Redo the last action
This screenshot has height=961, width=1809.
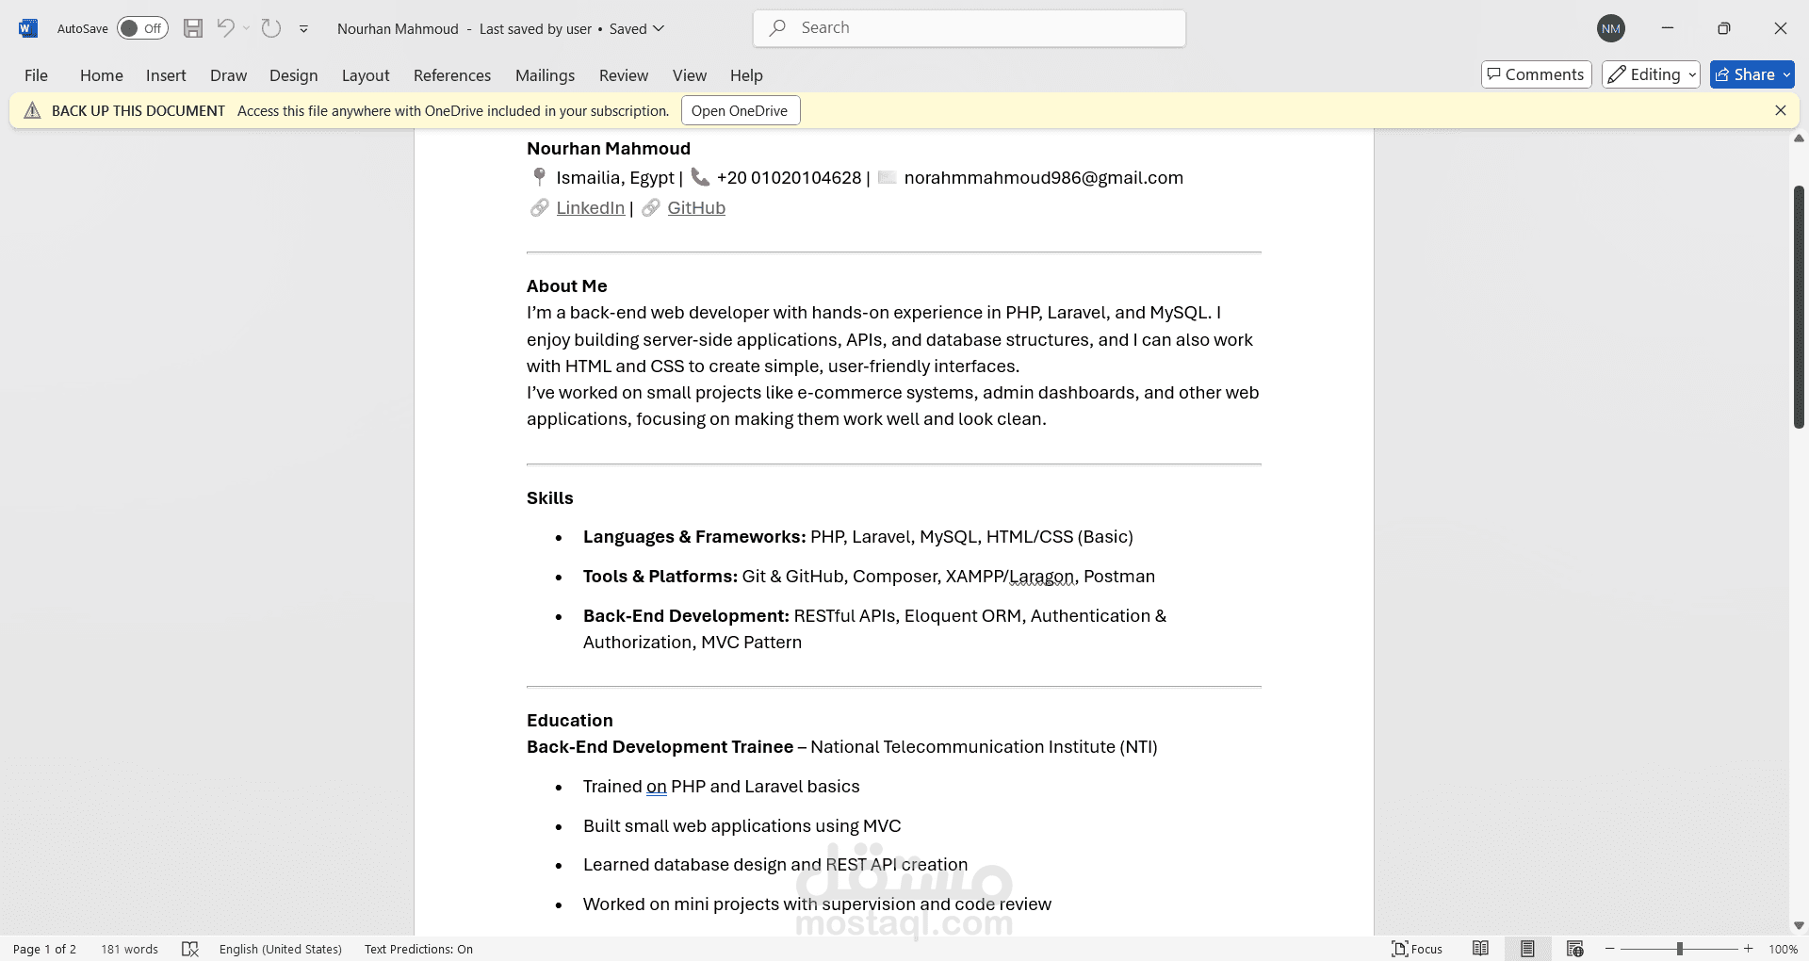click(x=271, y=28)
